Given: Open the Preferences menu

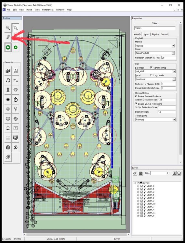Looking at the screenshot, I should click(x=48, y=10).
